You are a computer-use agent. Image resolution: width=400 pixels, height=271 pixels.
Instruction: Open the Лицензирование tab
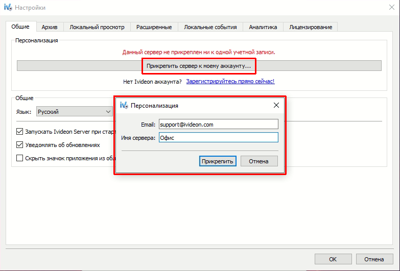[x=311, y=27]
